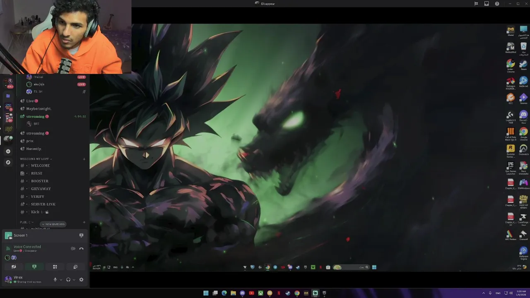The width and height of the screenshot is (530, 298).
Task: Open Logitech G HUB desktop icon
Action: point(511,117)
